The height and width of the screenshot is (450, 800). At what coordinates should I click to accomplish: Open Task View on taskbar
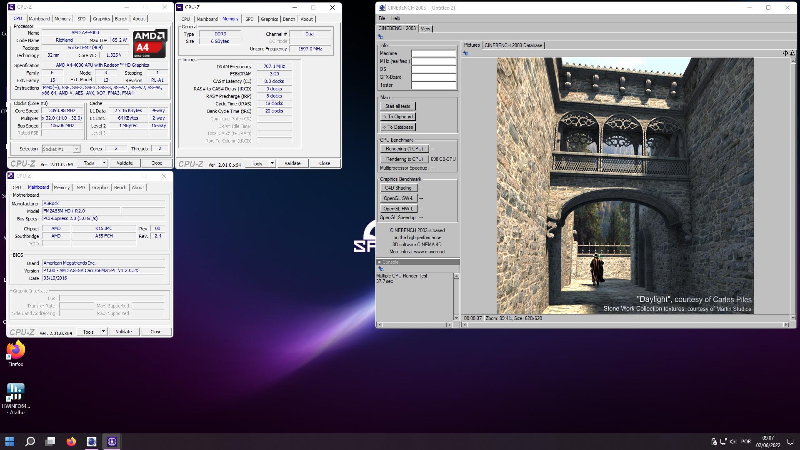[x=50, y=441]
